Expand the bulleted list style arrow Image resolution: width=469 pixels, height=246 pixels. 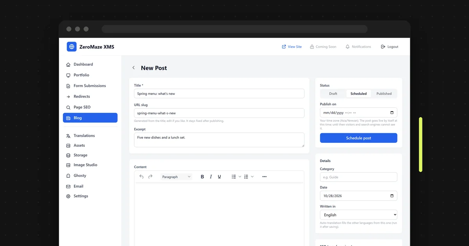tap(240, 177)
